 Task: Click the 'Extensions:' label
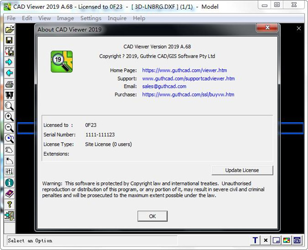point(56,154)
